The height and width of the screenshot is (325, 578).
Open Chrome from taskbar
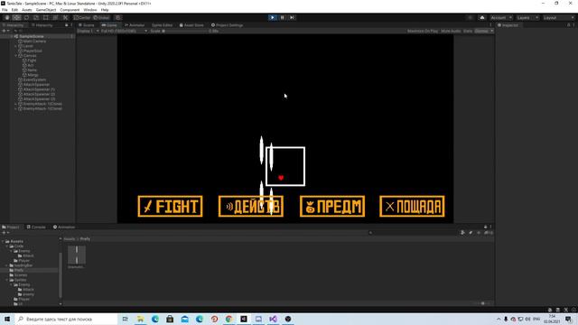coord(228,319)
